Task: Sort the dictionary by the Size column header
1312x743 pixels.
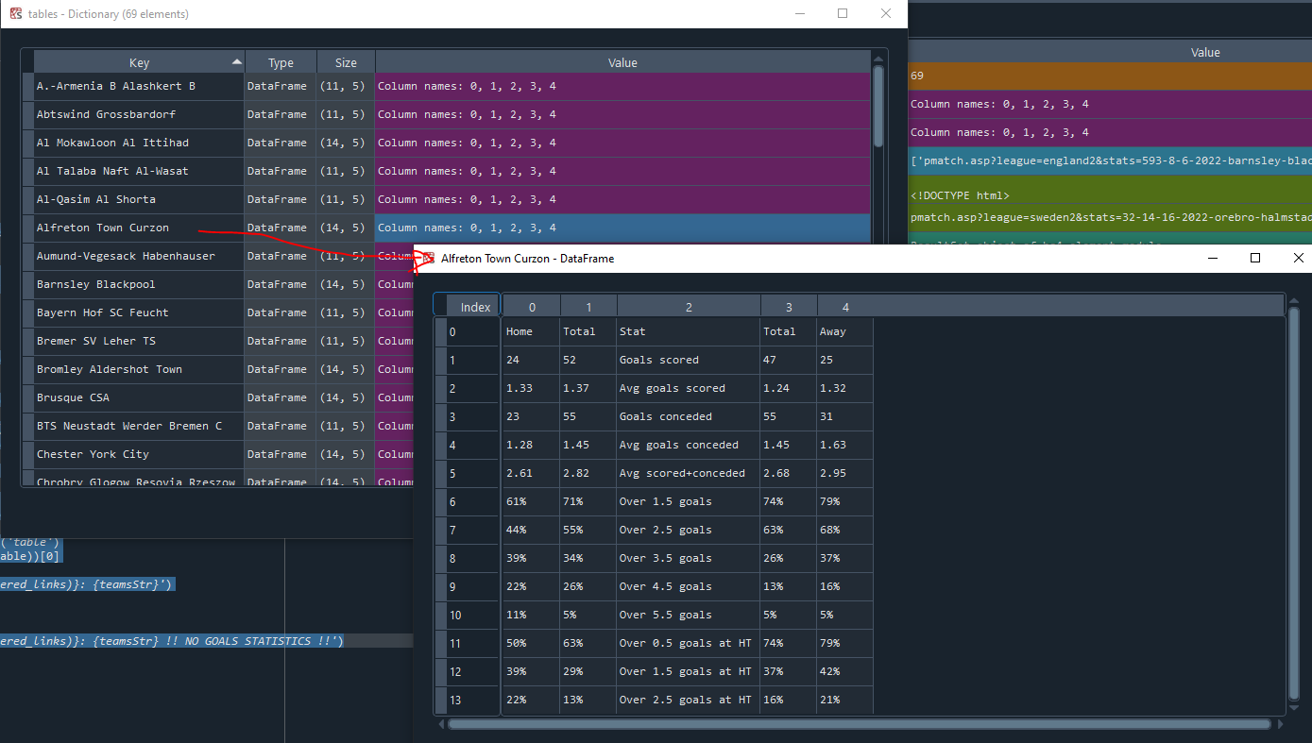Action: pos(346,62)
